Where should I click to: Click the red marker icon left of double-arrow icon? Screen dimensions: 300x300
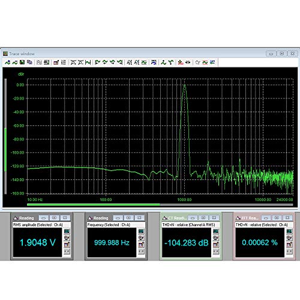pyautogui.click(x=181, y=62)
